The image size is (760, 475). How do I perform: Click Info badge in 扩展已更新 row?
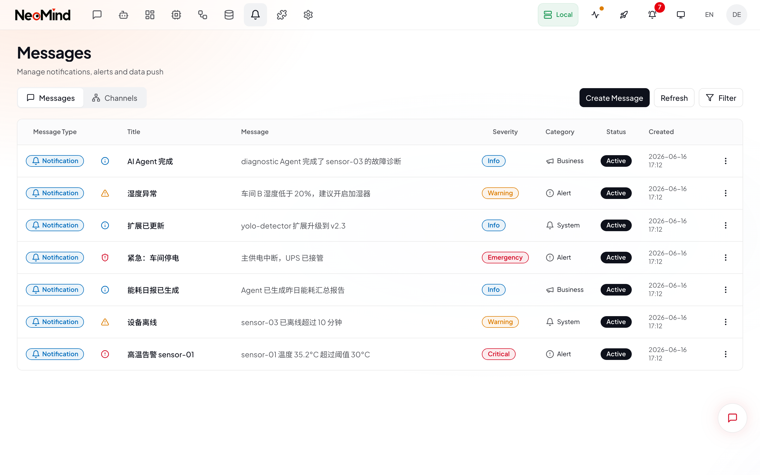[493, 225]
